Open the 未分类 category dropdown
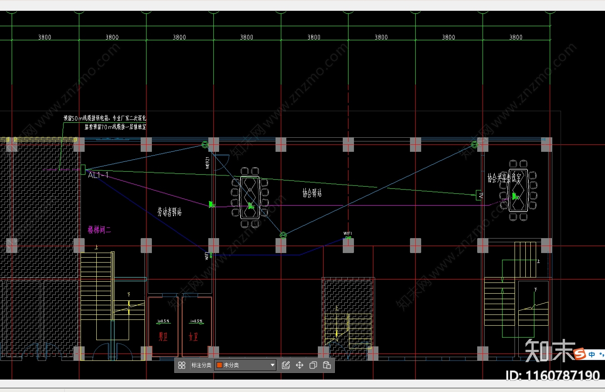 [x=245, y=365]
